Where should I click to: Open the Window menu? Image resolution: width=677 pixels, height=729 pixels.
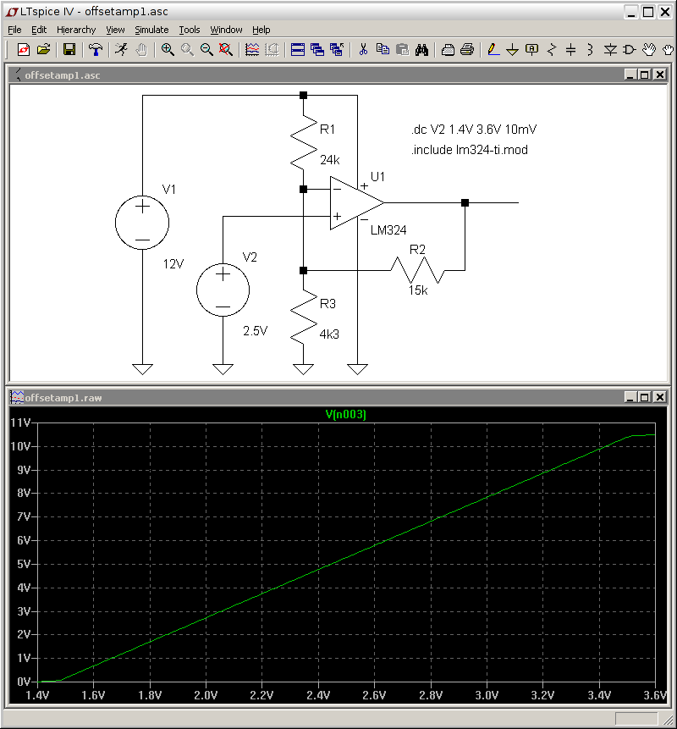(x=226, y=30)
